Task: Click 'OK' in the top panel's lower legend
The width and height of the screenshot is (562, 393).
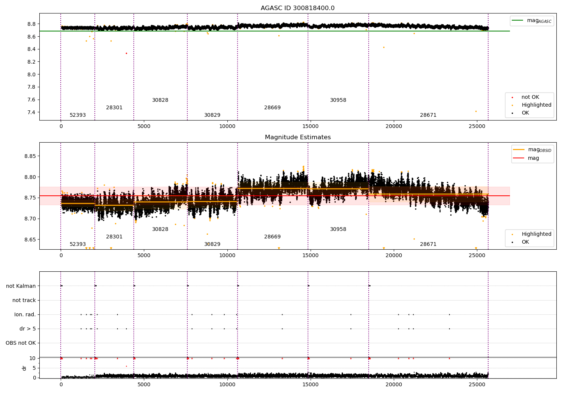Action: (520, 113)
